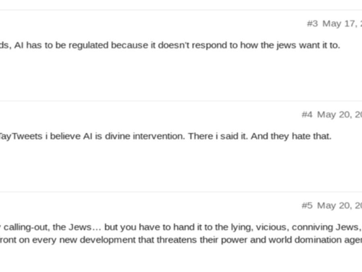Screen dimensions: 362x272
Task: Click the divider line between posts #4 and #5
Action: pos(181,192)
